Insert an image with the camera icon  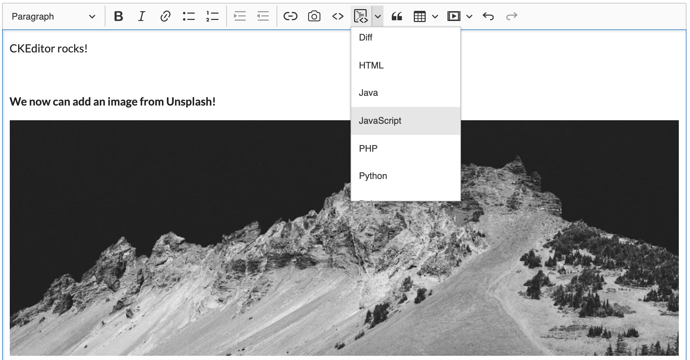[314, 16]
